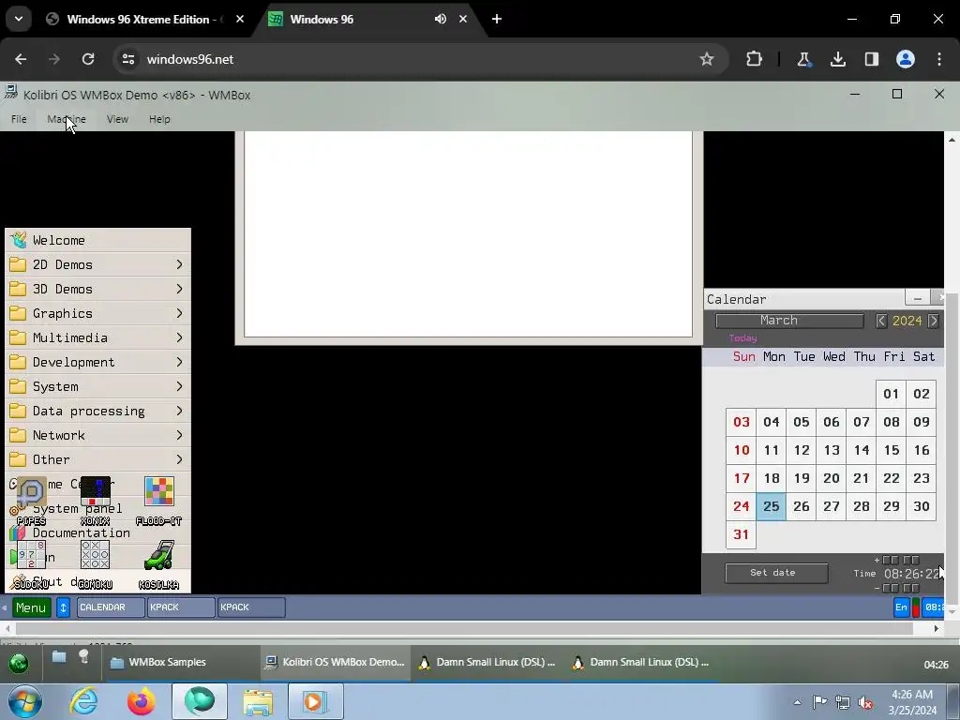Click the Today label in Calendar
This screenshot has width=960, height=720.
(742, 337)
